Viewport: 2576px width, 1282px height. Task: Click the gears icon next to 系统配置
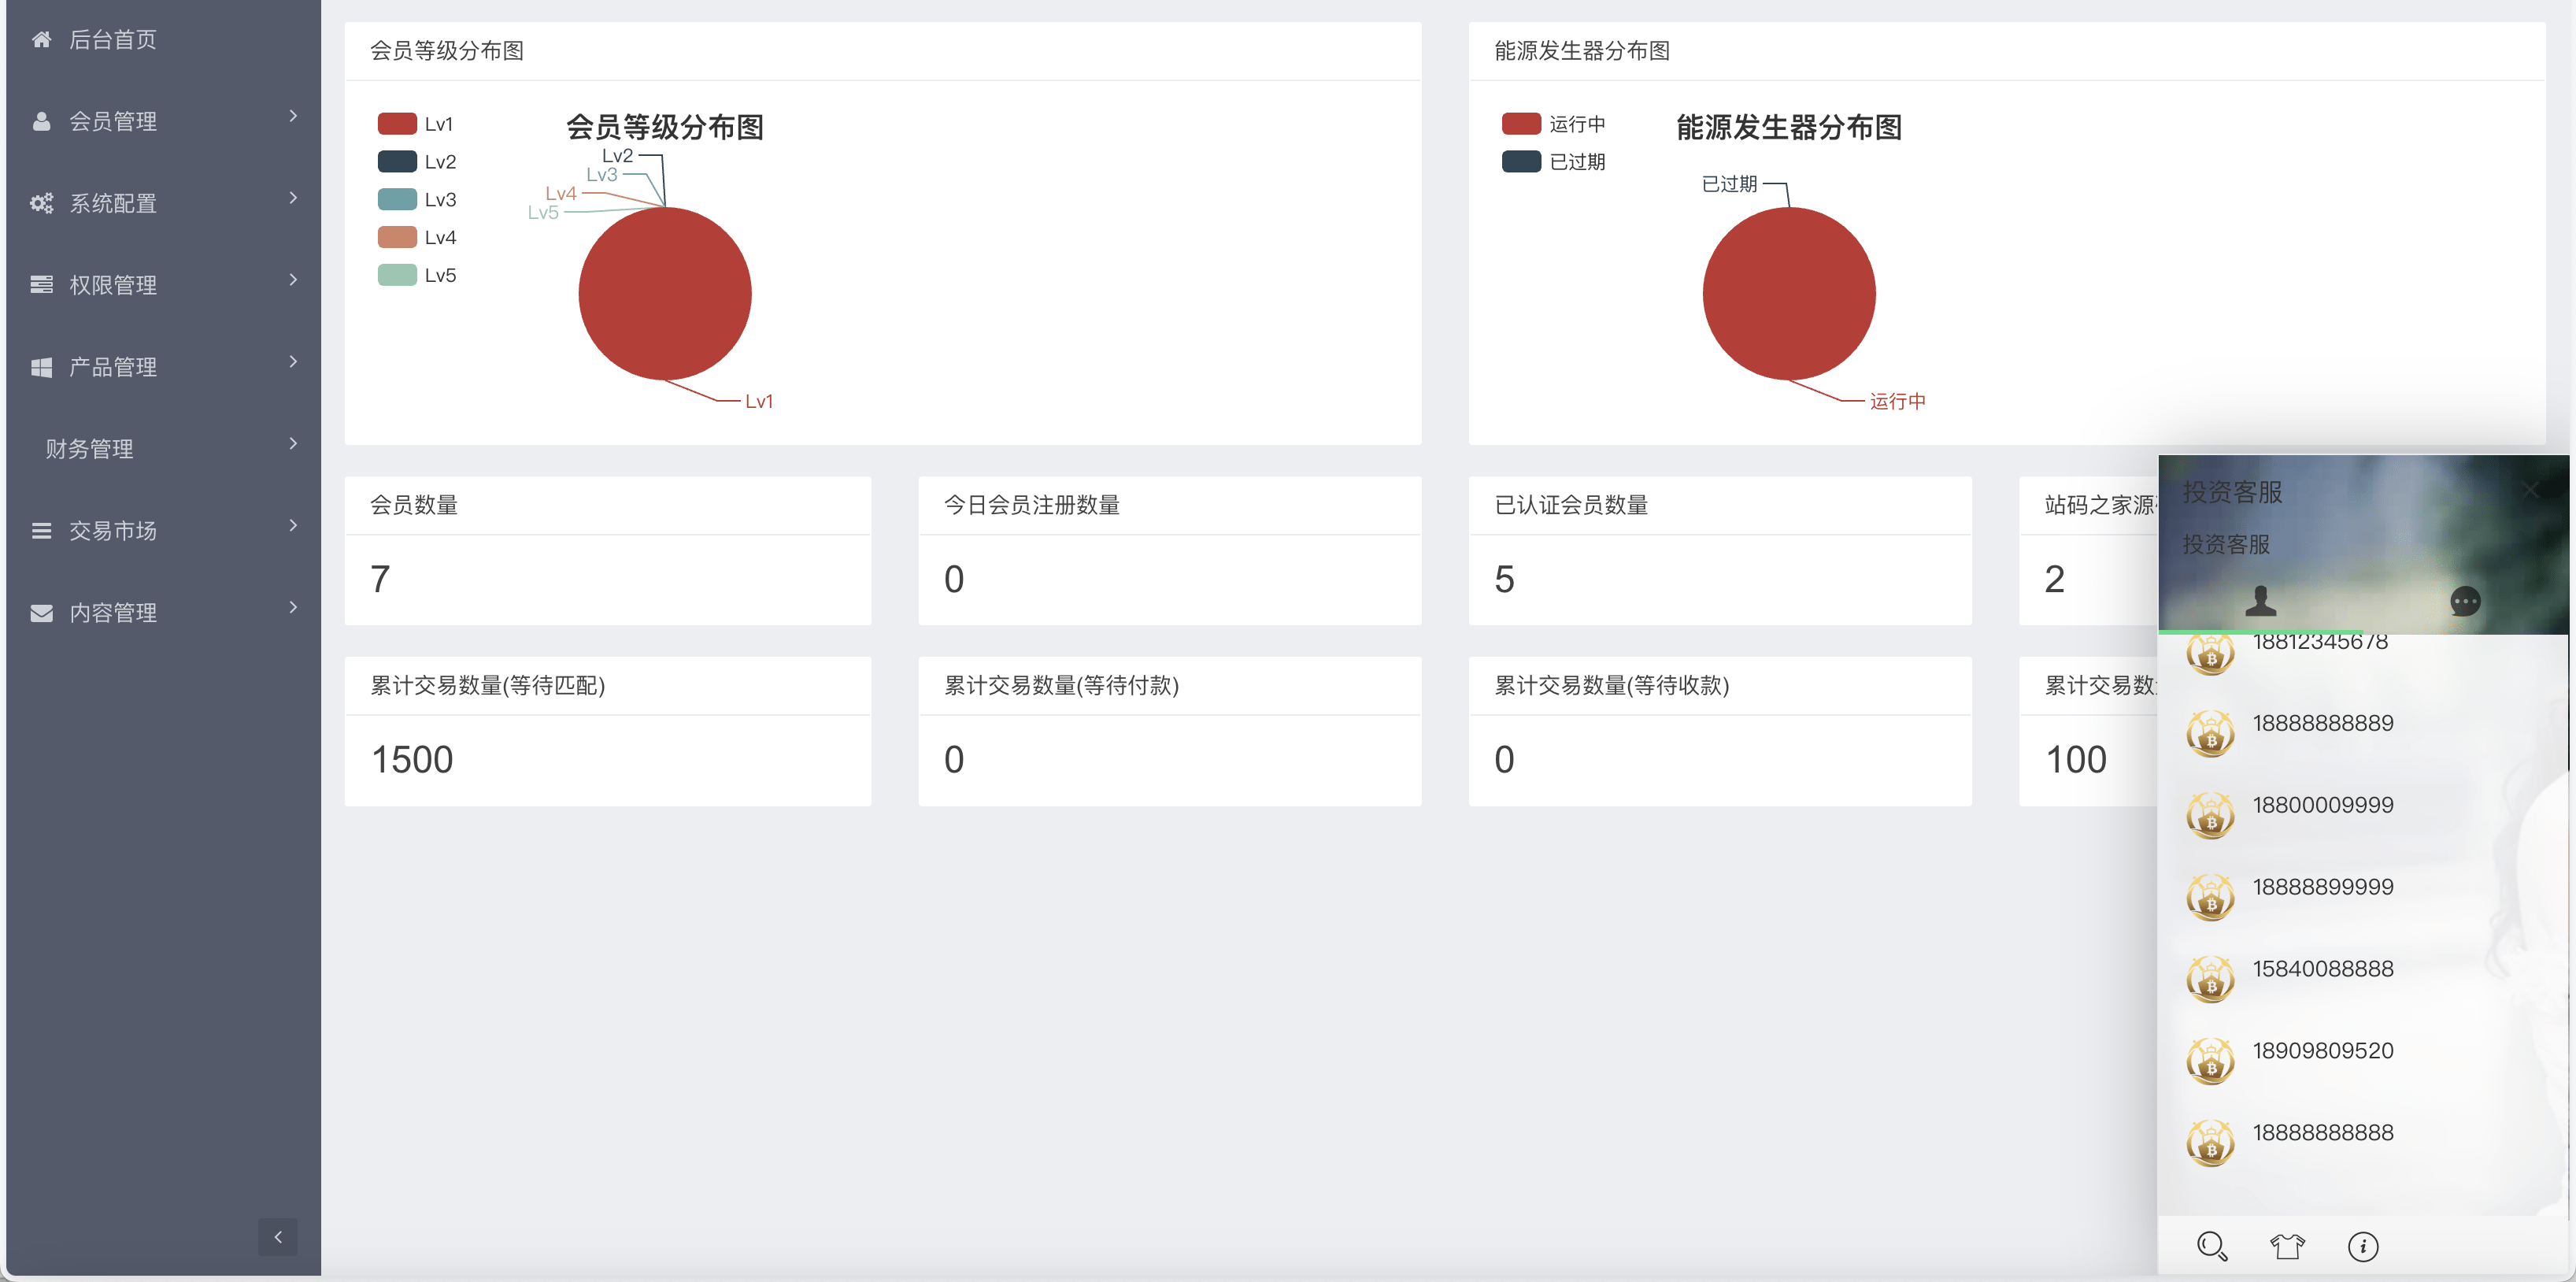coord(41,203)
